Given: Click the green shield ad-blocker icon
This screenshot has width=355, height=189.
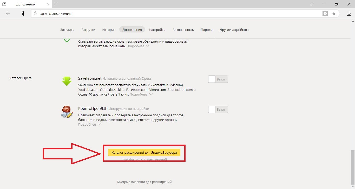Looking at the screenshot, I should (67, 40).
